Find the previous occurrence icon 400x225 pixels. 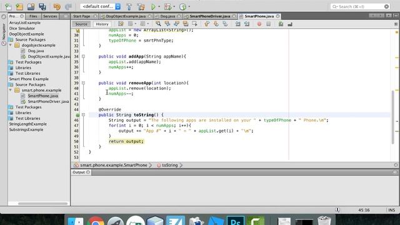click(167, 24)
